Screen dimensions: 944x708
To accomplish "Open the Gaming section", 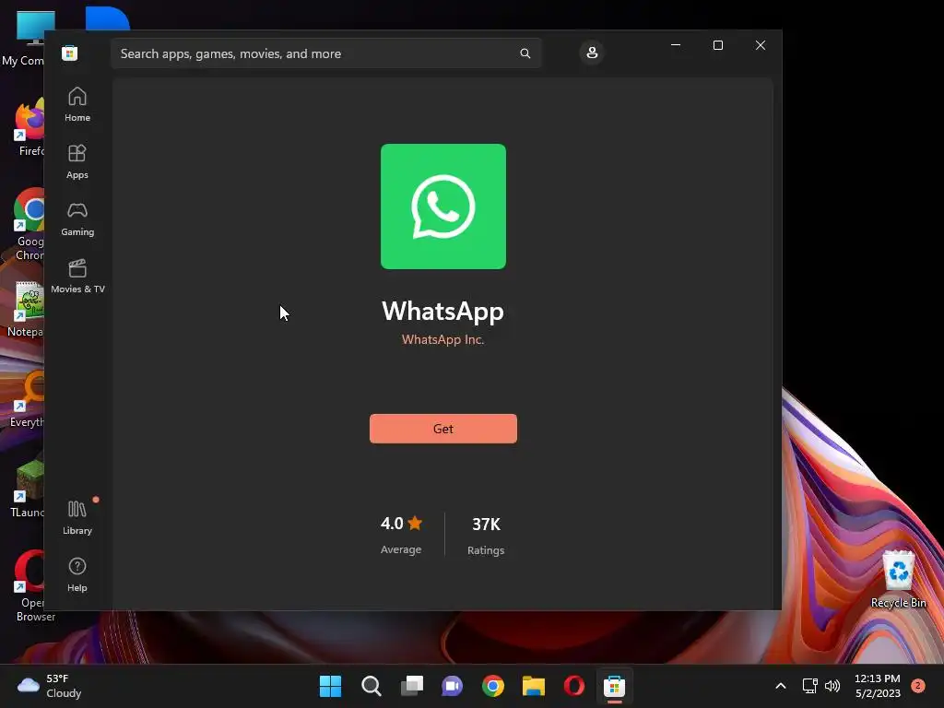I will (x=77, y=218).
